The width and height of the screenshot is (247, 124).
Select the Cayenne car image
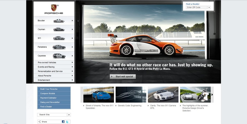pos(59,56)
